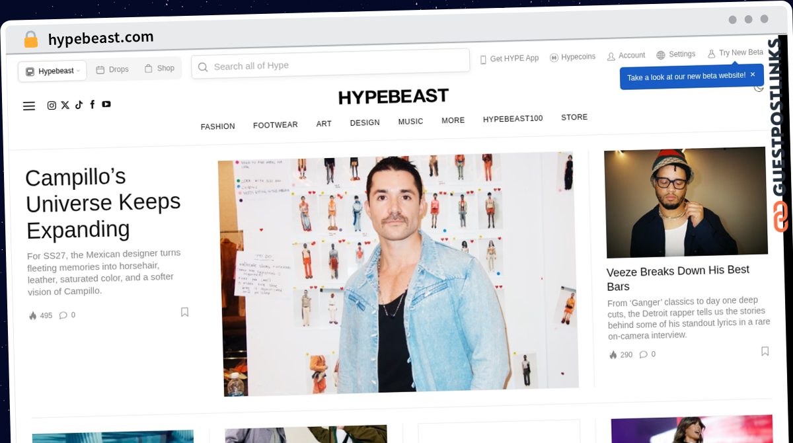The height and width of the screenshot is (443, 793).
Task: Click Try New Beta link
Action: pyautogui.click(x=736, y=53)
